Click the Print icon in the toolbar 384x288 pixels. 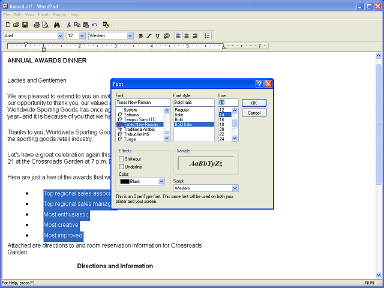coord(37,25)
